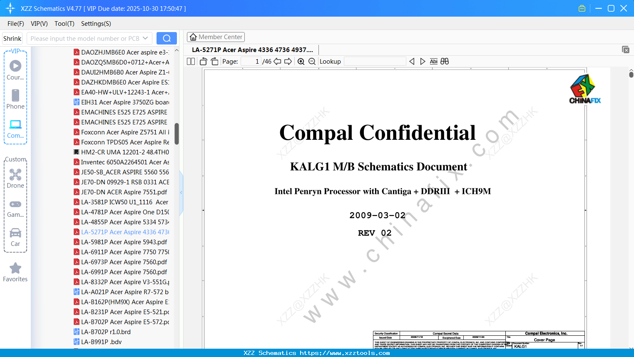634x357 pixels.
Task: Select the LA-5271P Acer Aspire document tab
Action: (x=252, y=50)
